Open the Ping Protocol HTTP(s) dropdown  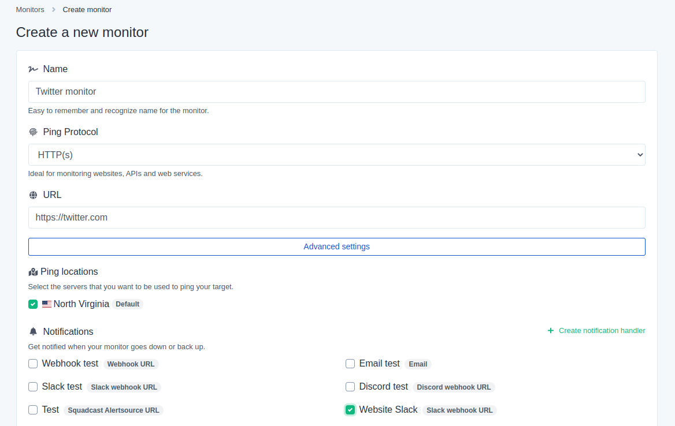point(336,155)
